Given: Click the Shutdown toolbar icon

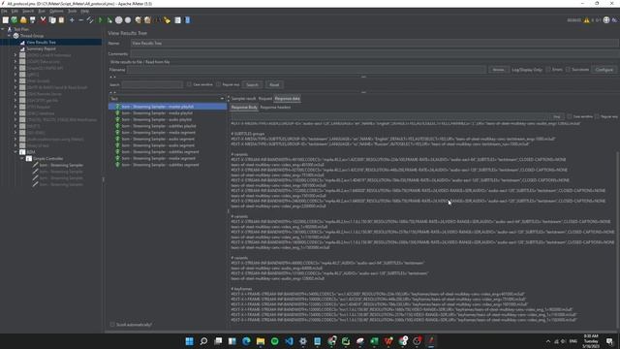Looking at the screenshot, I should pos(128,19).
